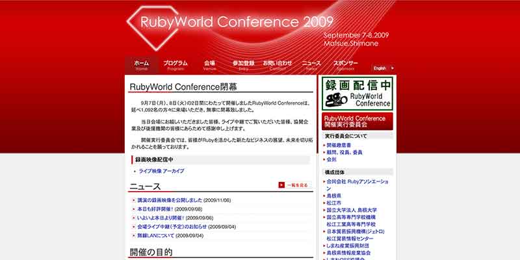Open the English language dropdown
Viewport: 520px width, 260px height.
(383, 68)
